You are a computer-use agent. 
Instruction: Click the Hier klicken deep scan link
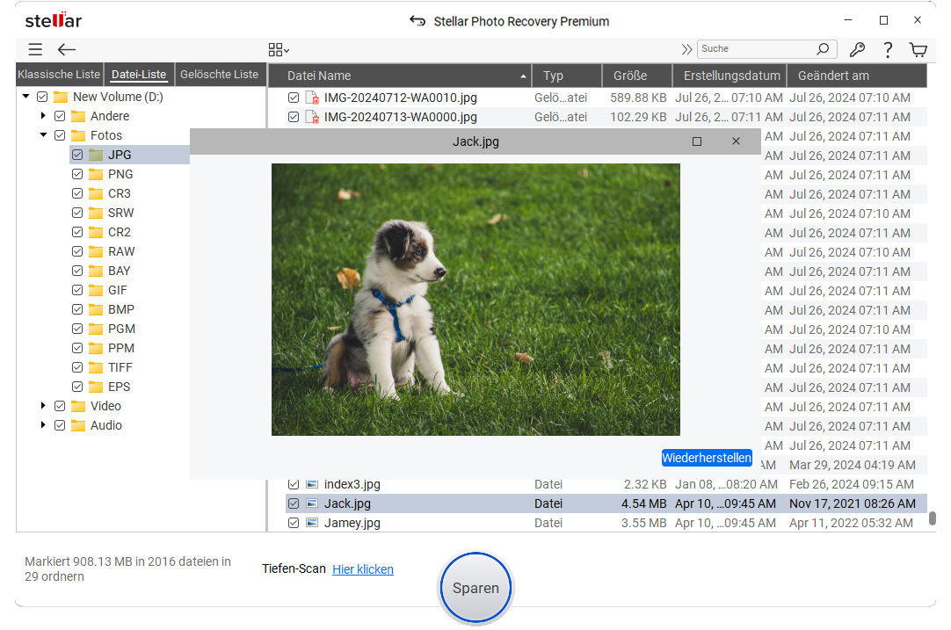(363, 569)
